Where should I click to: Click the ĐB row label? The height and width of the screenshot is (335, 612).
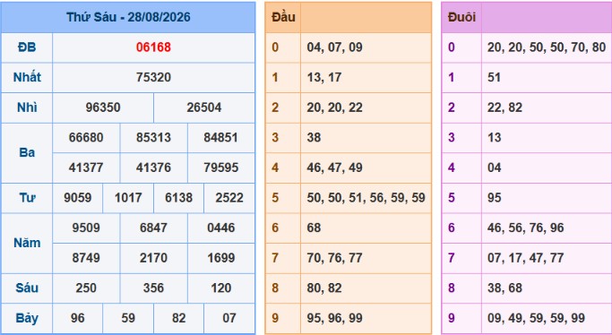coord(27,47)
